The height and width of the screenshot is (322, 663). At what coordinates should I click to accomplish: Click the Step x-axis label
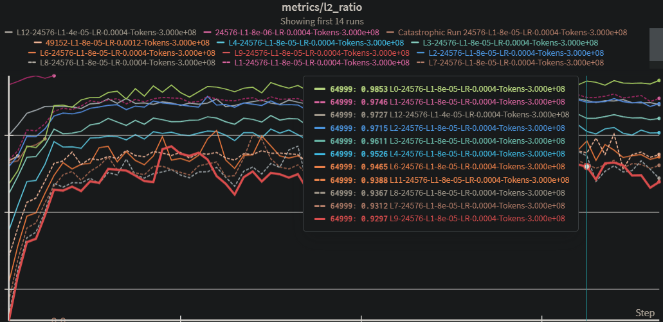(644, 312)
